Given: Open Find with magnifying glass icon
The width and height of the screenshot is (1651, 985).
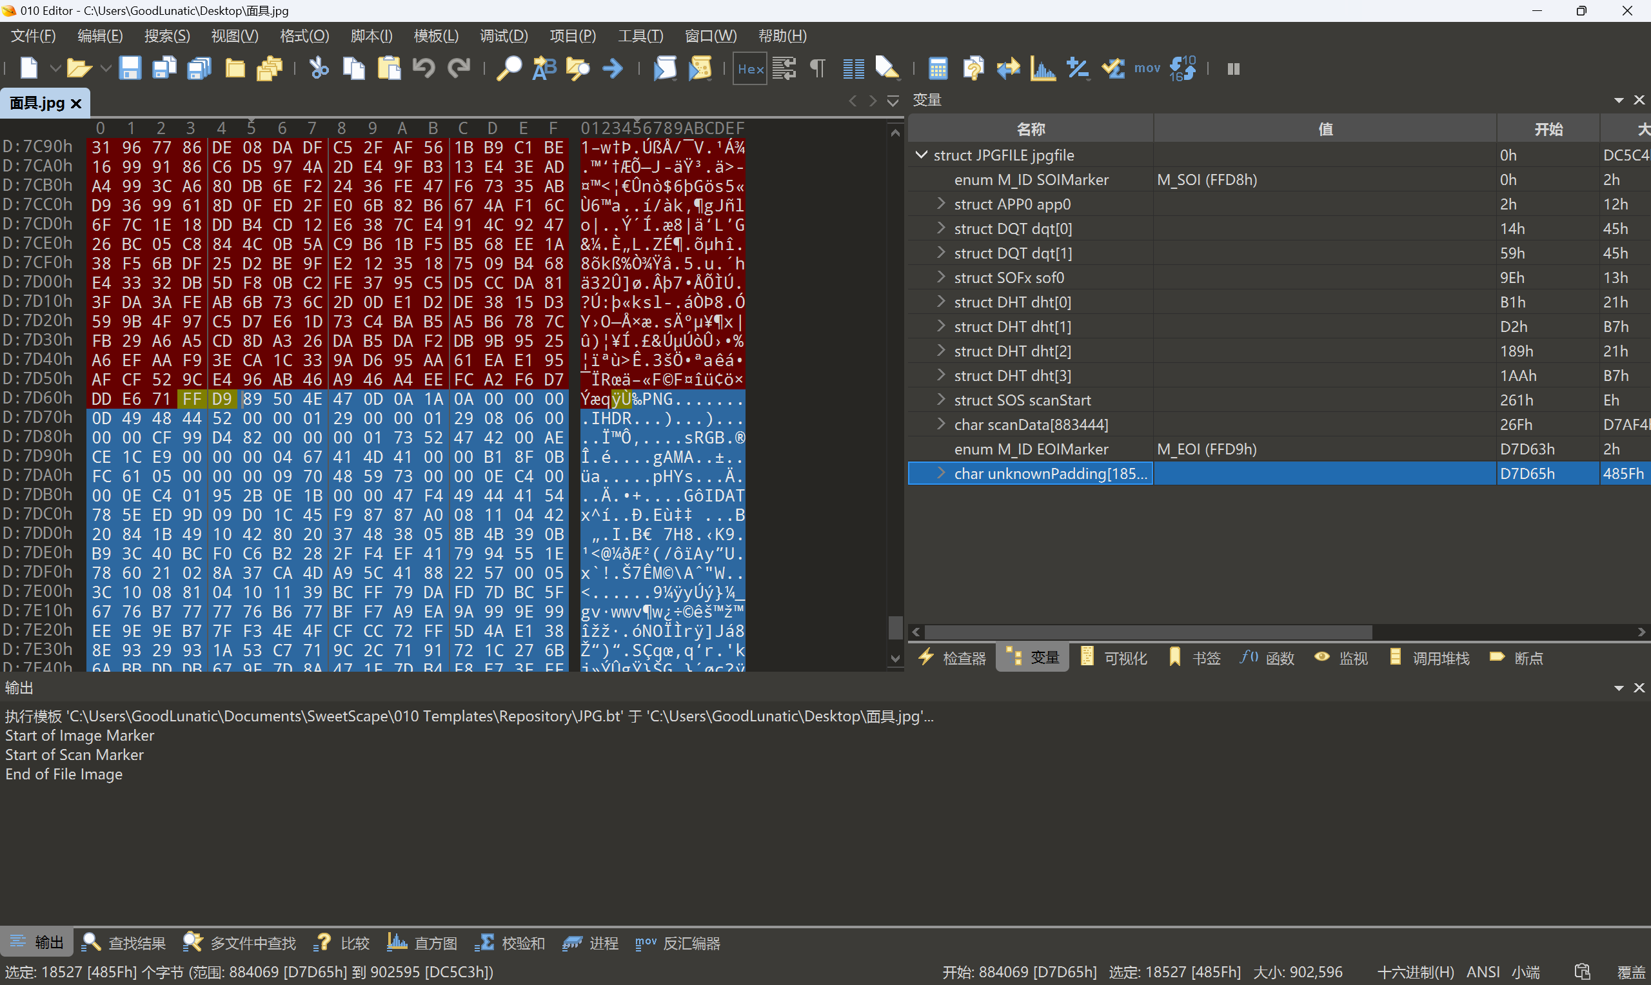Looking at the screenshot, I should tap(509, 68).
